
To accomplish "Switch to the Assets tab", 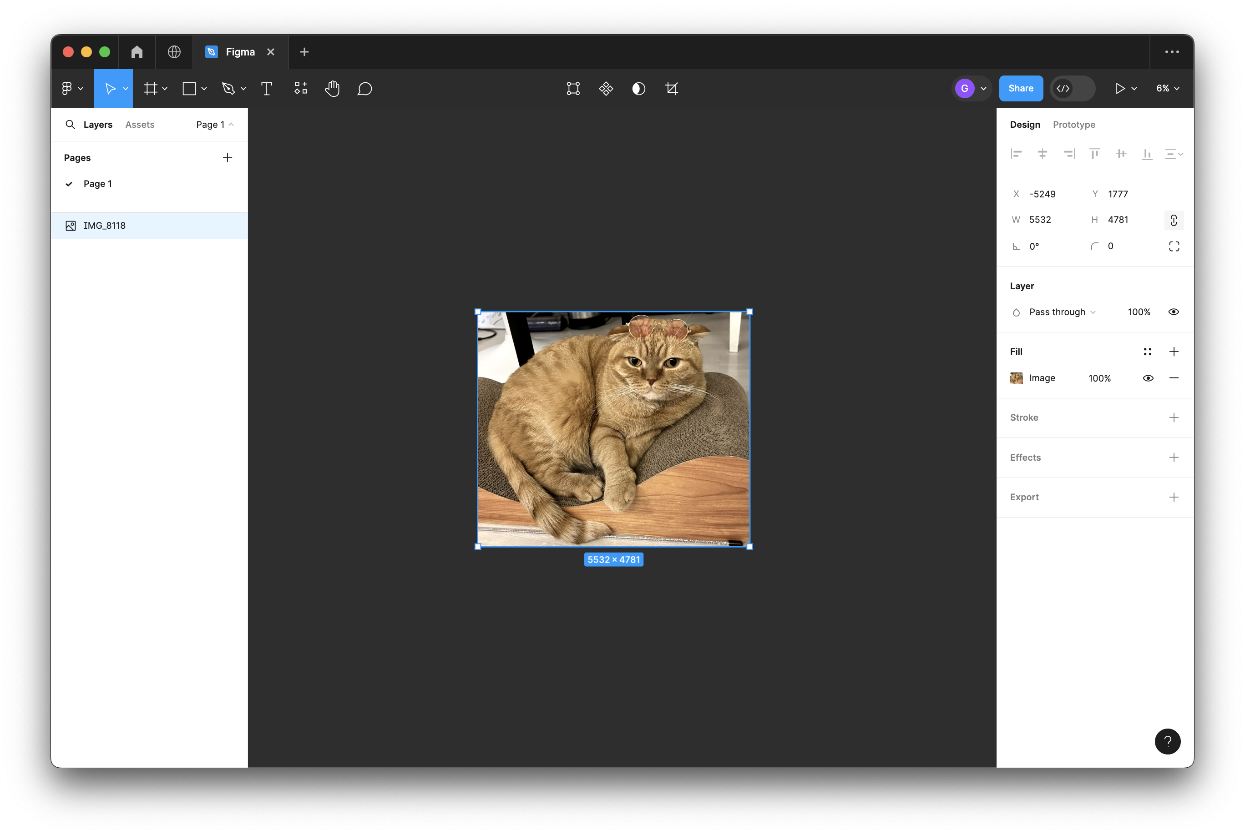I will coord(140,125).
